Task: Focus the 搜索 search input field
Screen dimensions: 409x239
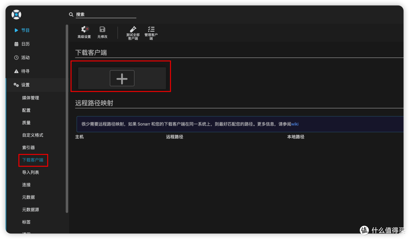Action: point(106,15)
